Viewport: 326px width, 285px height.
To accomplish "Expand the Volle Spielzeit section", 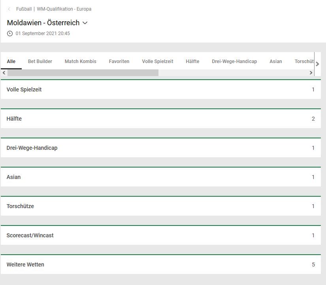I will pyautogui.click(x=161, y=89).
